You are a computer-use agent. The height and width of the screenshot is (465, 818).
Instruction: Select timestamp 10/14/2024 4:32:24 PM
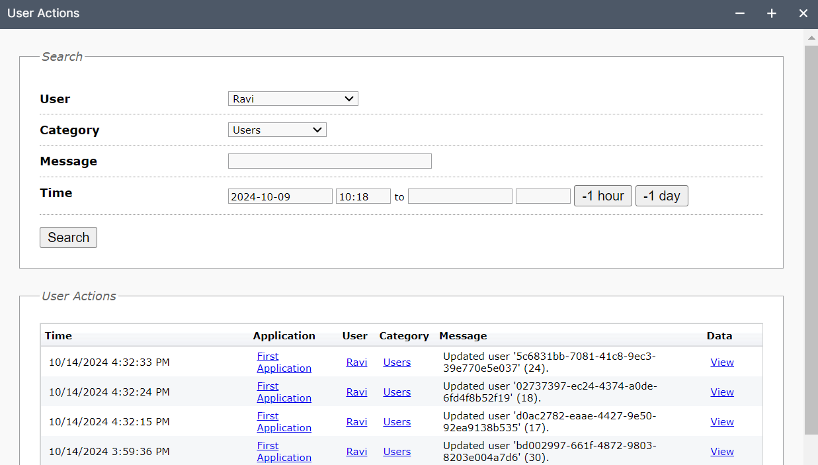click(109, 392)
